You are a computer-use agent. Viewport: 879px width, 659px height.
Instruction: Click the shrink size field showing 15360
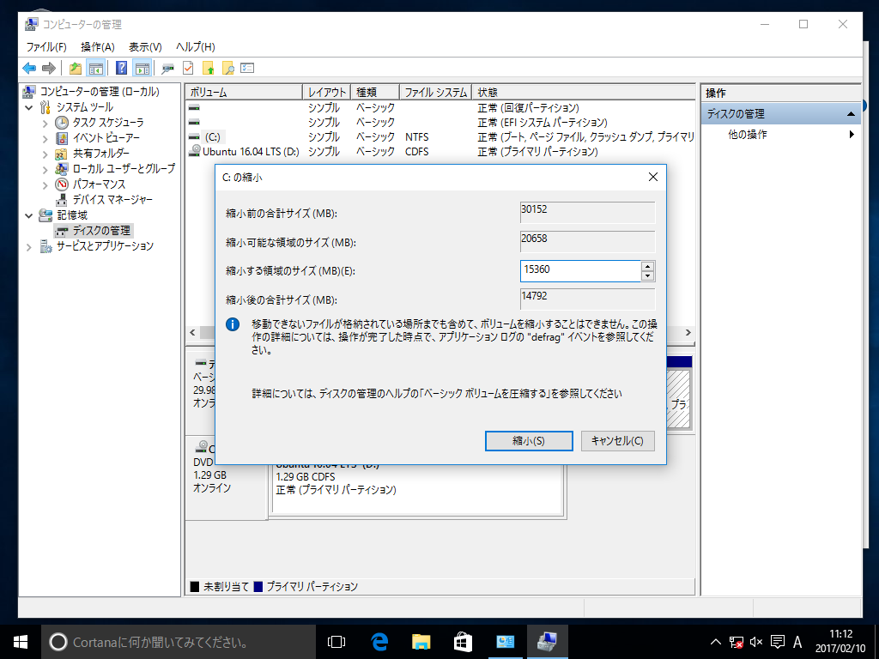[581, 270]
